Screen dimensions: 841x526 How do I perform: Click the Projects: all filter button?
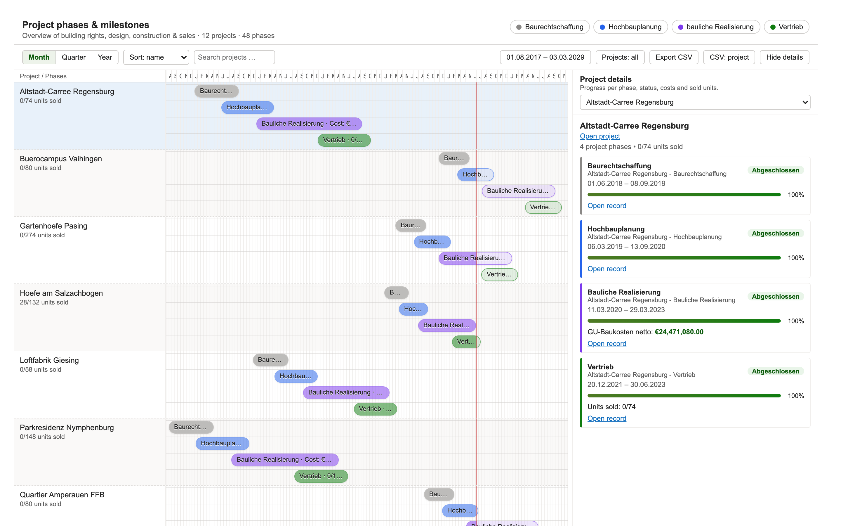click(620, 57)
